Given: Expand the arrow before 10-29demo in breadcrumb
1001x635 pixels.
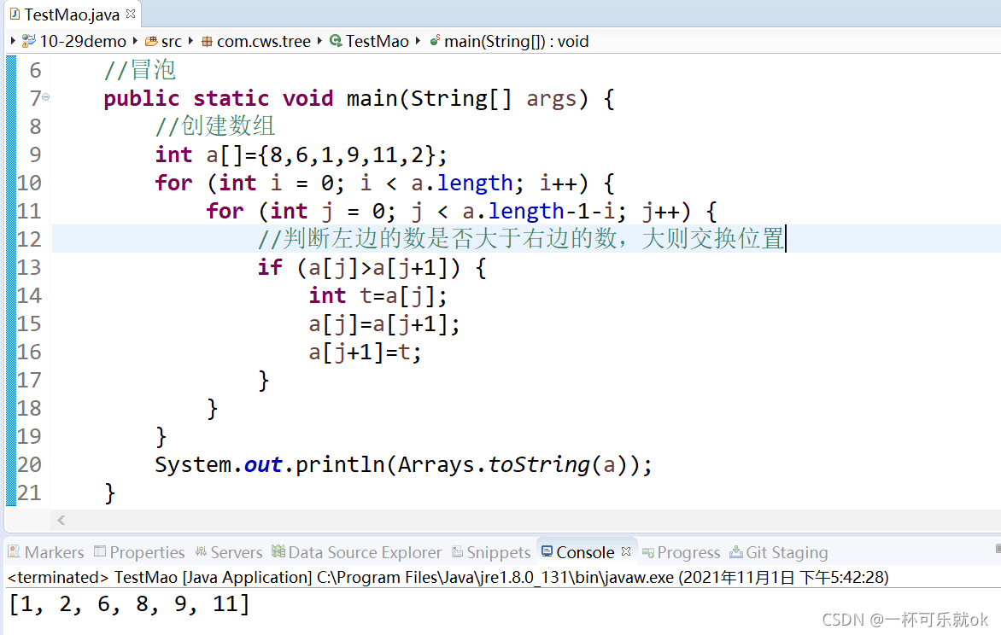Looking at the screenshot, I should tap(13, 41).
